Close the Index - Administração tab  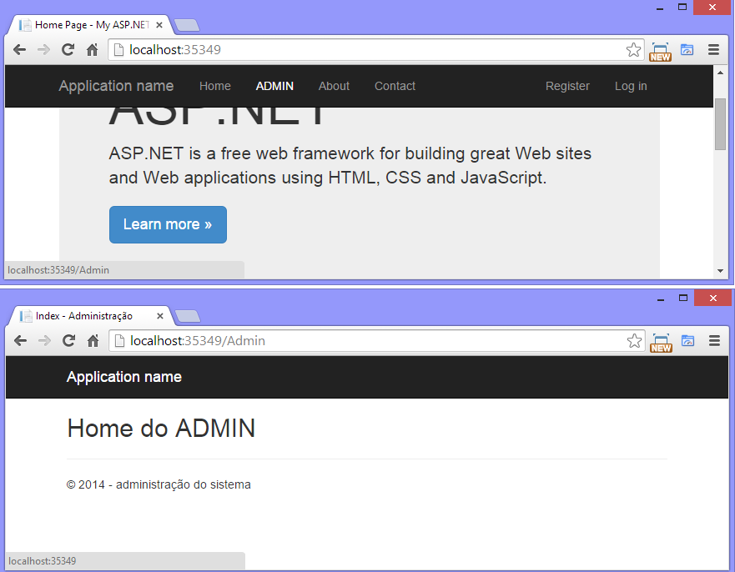point(160,316)
